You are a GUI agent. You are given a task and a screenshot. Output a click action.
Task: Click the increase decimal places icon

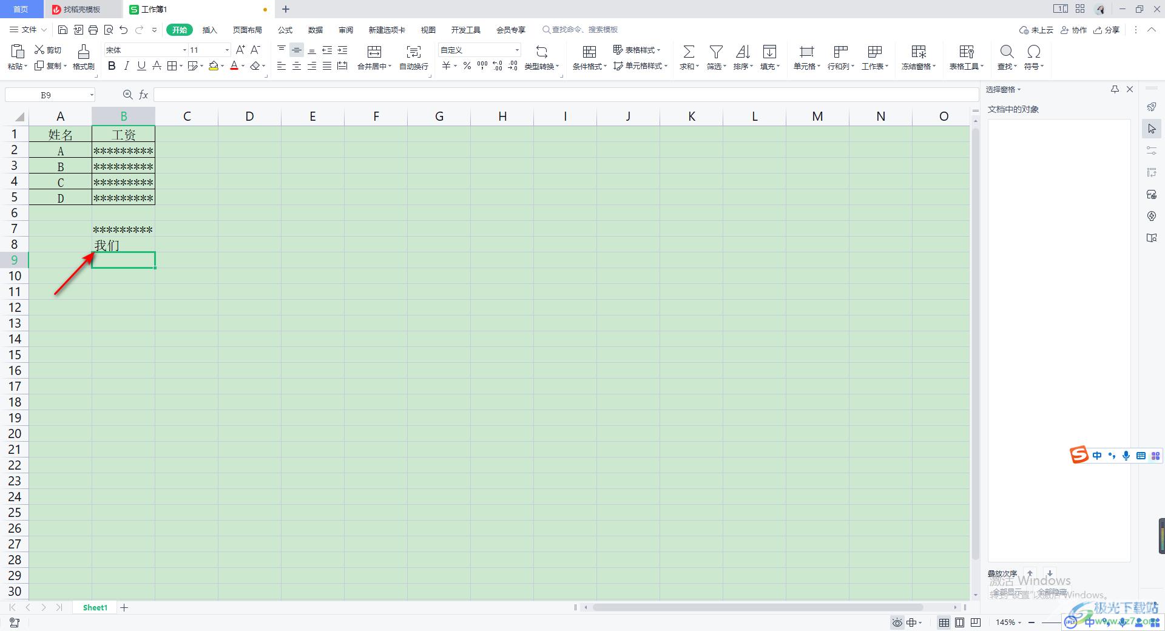point(498,66)
